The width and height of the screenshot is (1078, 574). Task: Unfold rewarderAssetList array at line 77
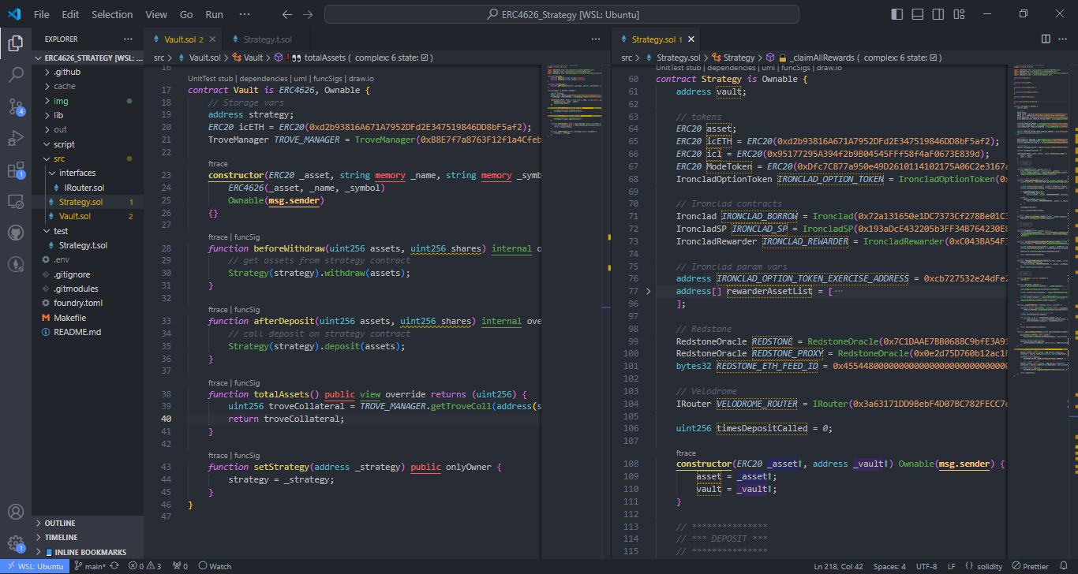649,291
